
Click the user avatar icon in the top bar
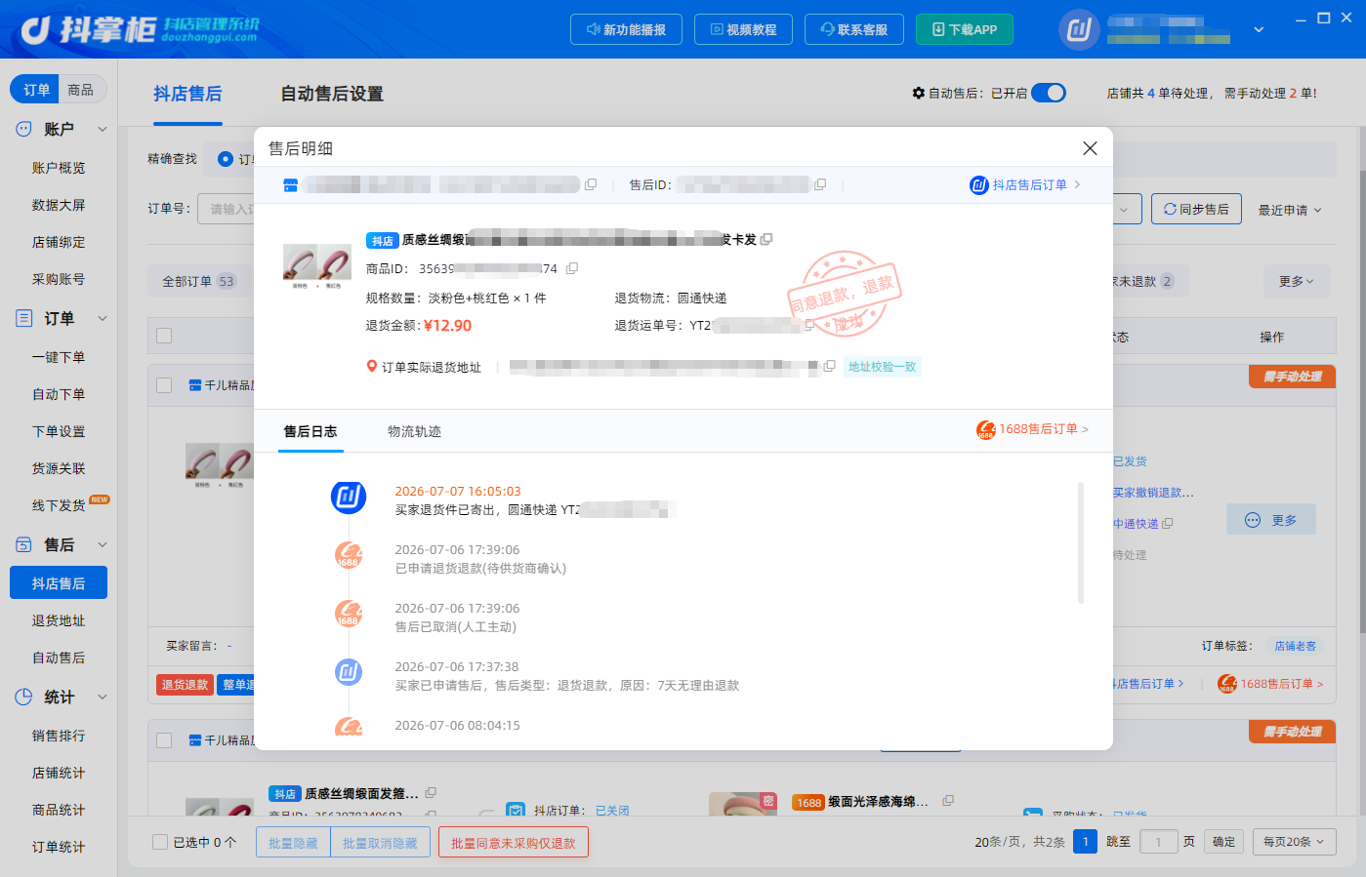click(1079, 29)
